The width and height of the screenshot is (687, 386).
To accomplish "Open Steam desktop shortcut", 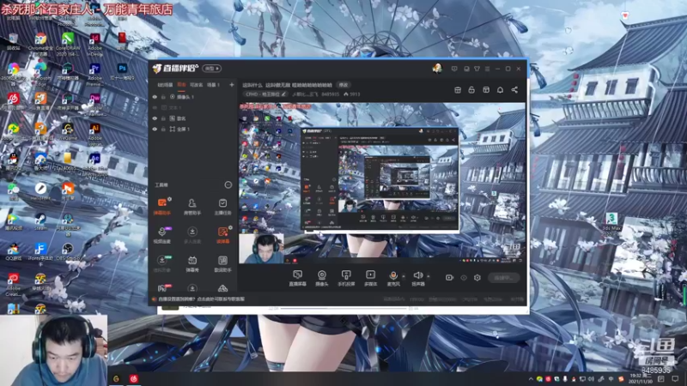I will coord(40,221).
